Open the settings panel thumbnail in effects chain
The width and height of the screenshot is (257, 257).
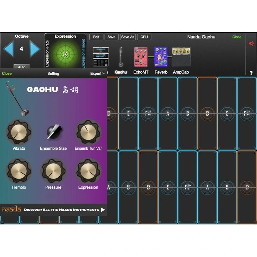(x=101, y=57)
